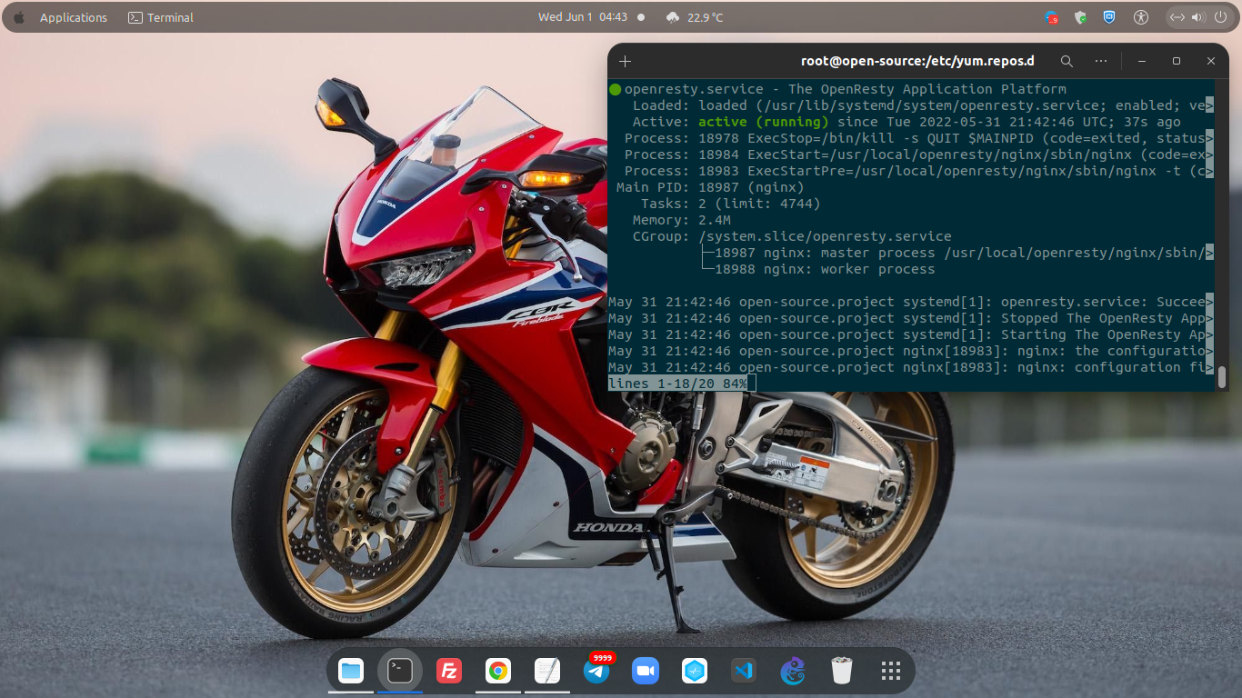The height and width of the screenshot is (698, 1242).
Task: Open Telegram from the dock
Action: (596, 672)
